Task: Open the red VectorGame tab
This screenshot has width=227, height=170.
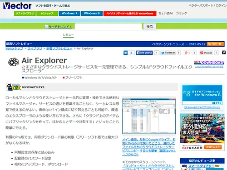Action: (130, 14)
